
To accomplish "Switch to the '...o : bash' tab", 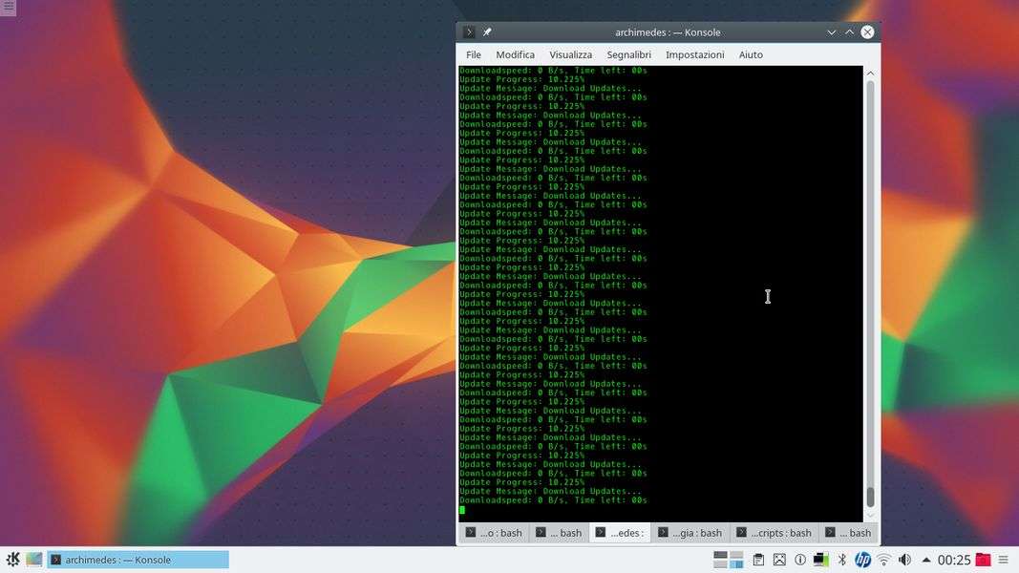I will point(493,533).
